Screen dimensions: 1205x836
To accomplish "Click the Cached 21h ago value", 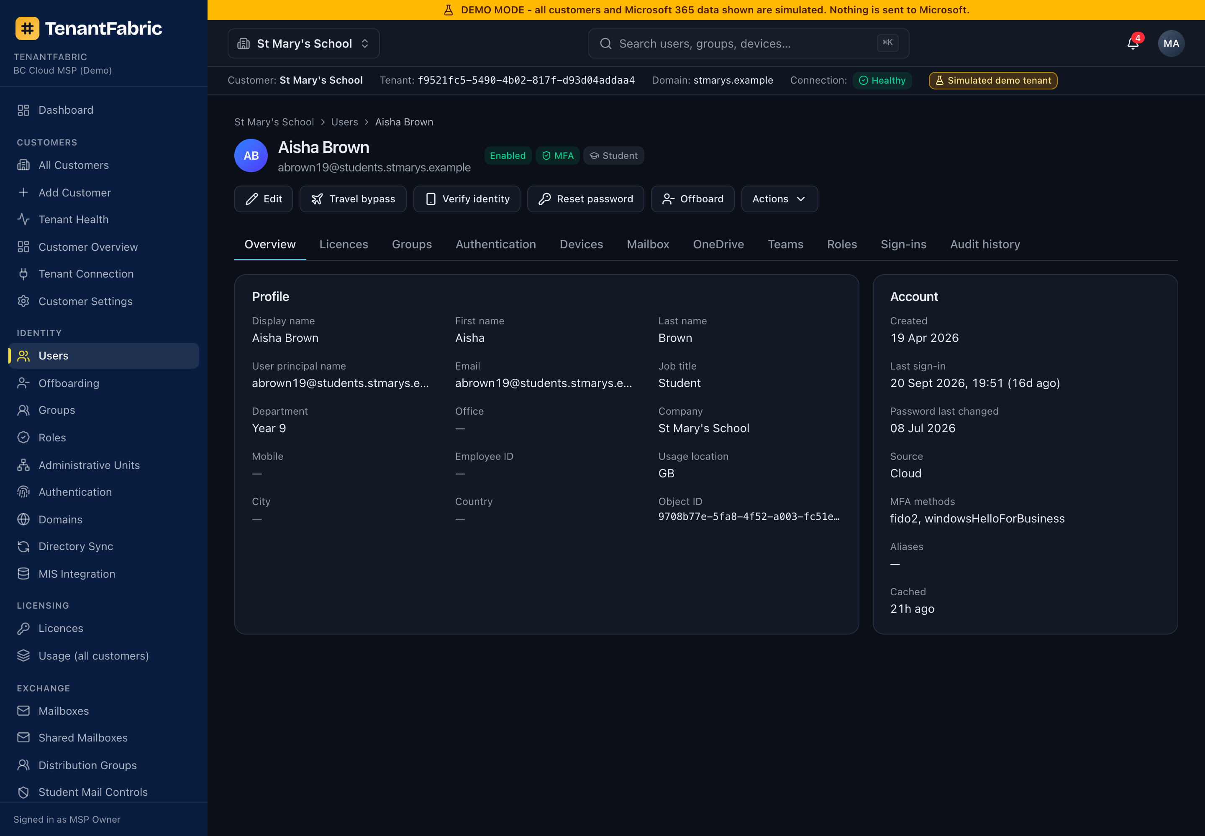I will (x=912, y=609).
